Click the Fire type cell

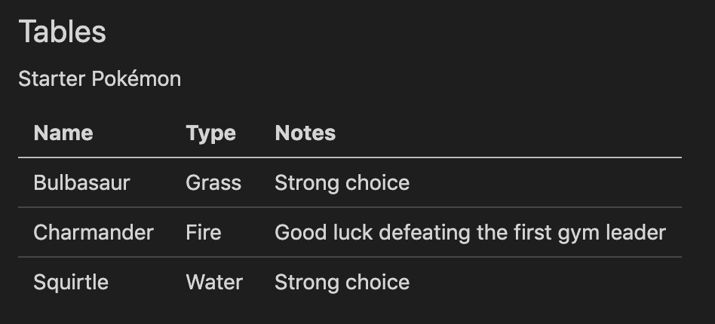point(204,232)
